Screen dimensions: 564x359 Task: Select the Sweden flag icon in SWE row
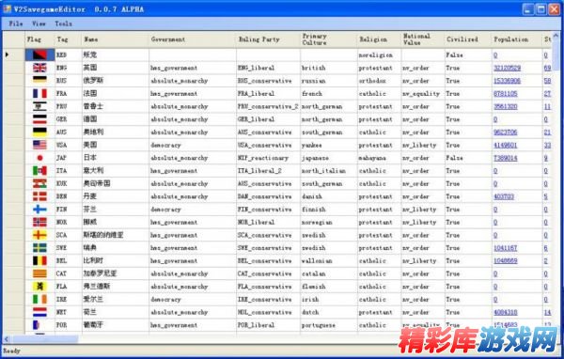click(x=39, y=248)
